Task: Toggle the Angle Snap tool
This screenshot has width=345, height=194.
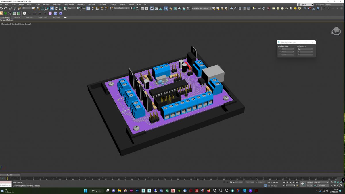Action: click(x=98, y=9)
